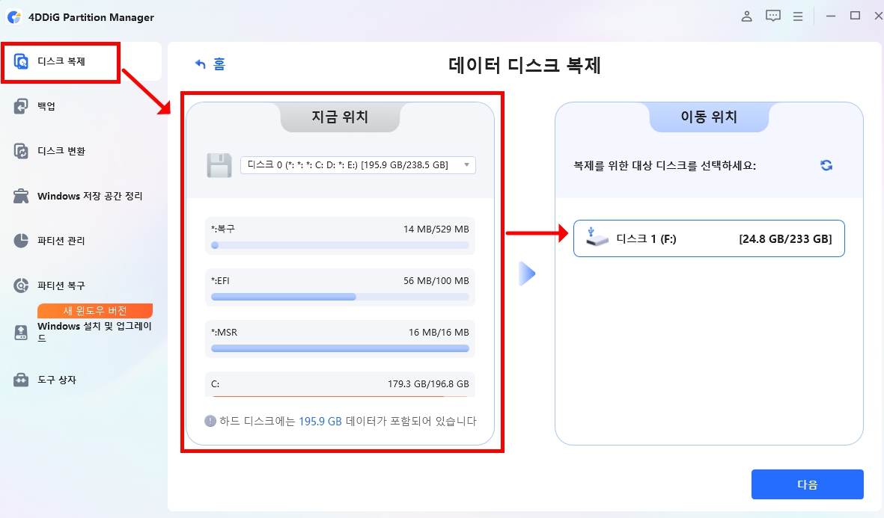Click the 179.3 GB/196.8 GB size text

point(428,384)
